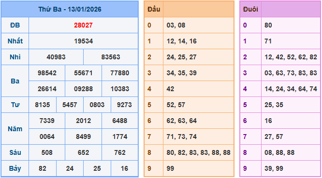Select Bảy prize number 25
The image size is (322, 178).
tap(97, 168)
